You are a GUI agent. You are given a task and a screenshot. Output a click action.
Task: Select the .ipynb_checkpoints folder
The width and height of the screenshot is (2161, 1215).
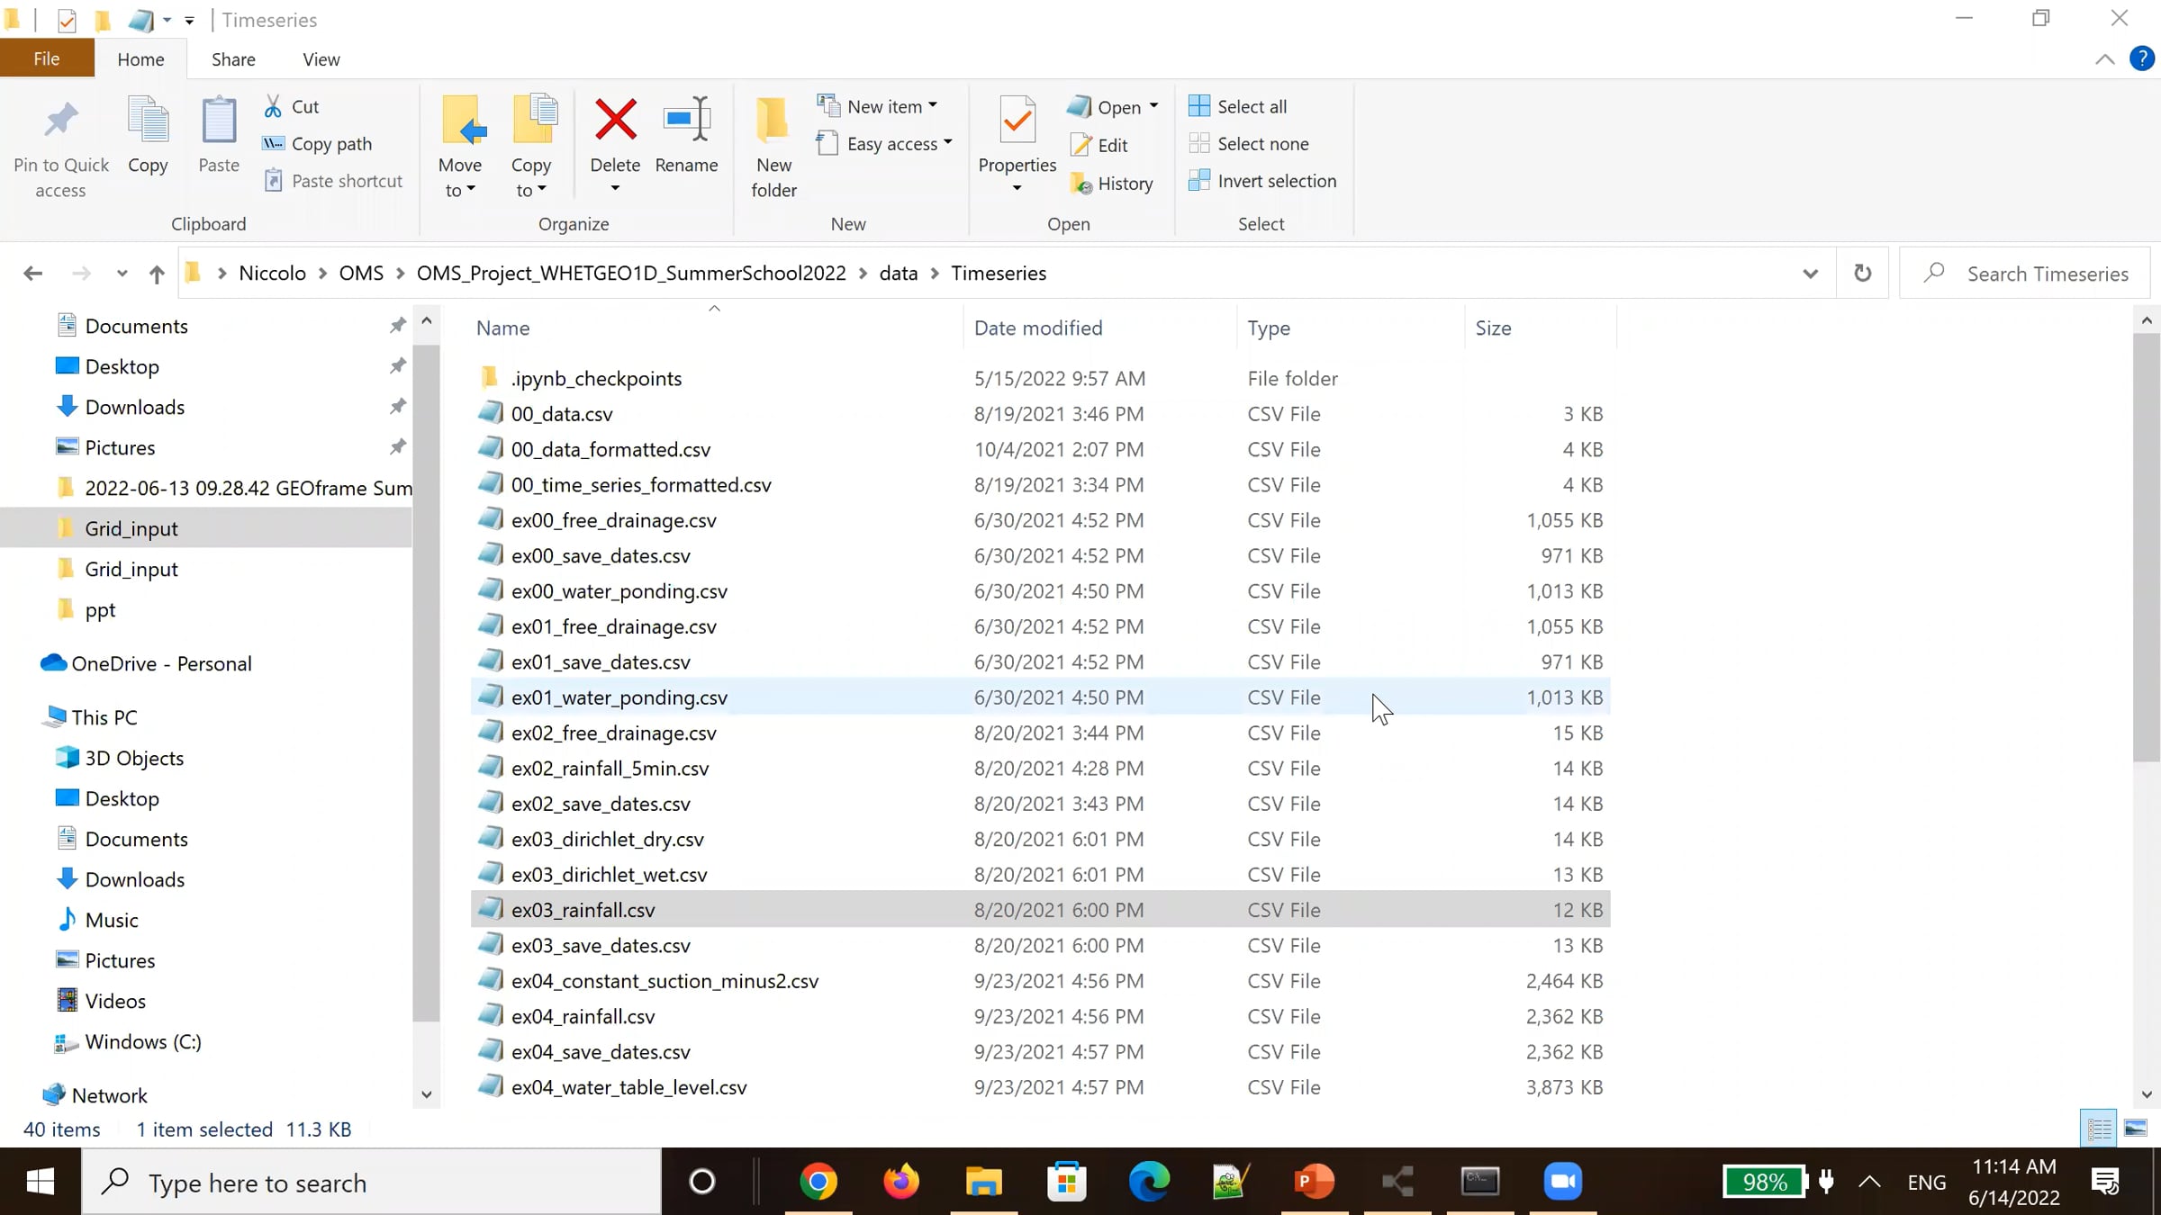coord(1040,378)
